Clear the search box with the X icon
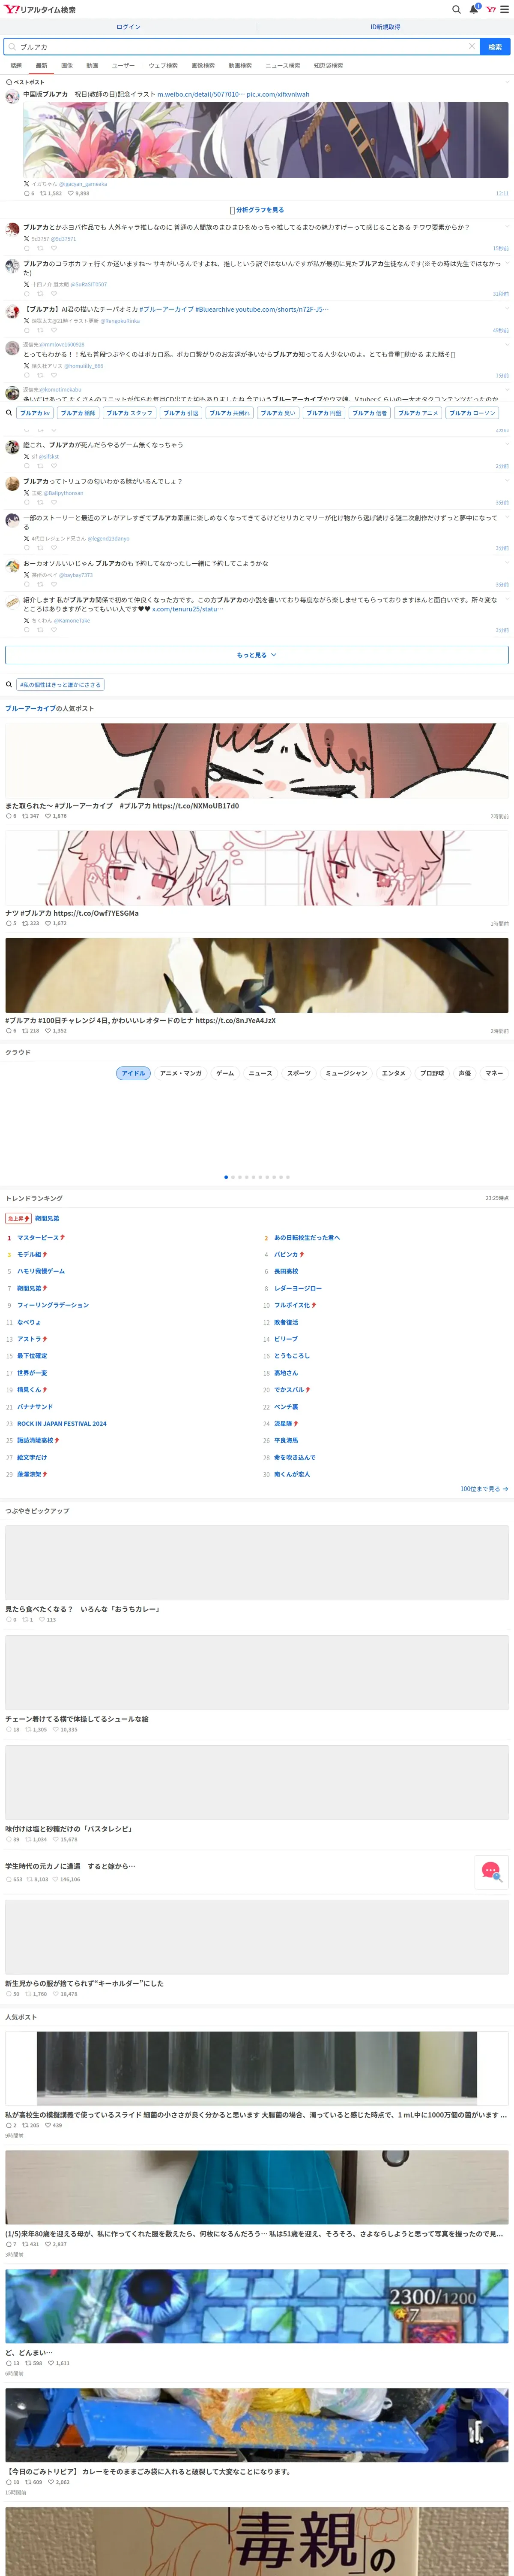Screen dimensions: 514x2576 point(471,46)
